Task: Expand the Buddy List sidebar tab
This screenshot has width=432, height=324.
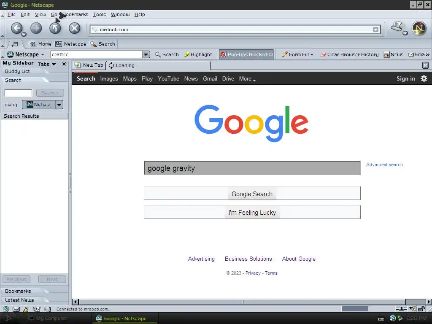Action: tap(17, 71)
